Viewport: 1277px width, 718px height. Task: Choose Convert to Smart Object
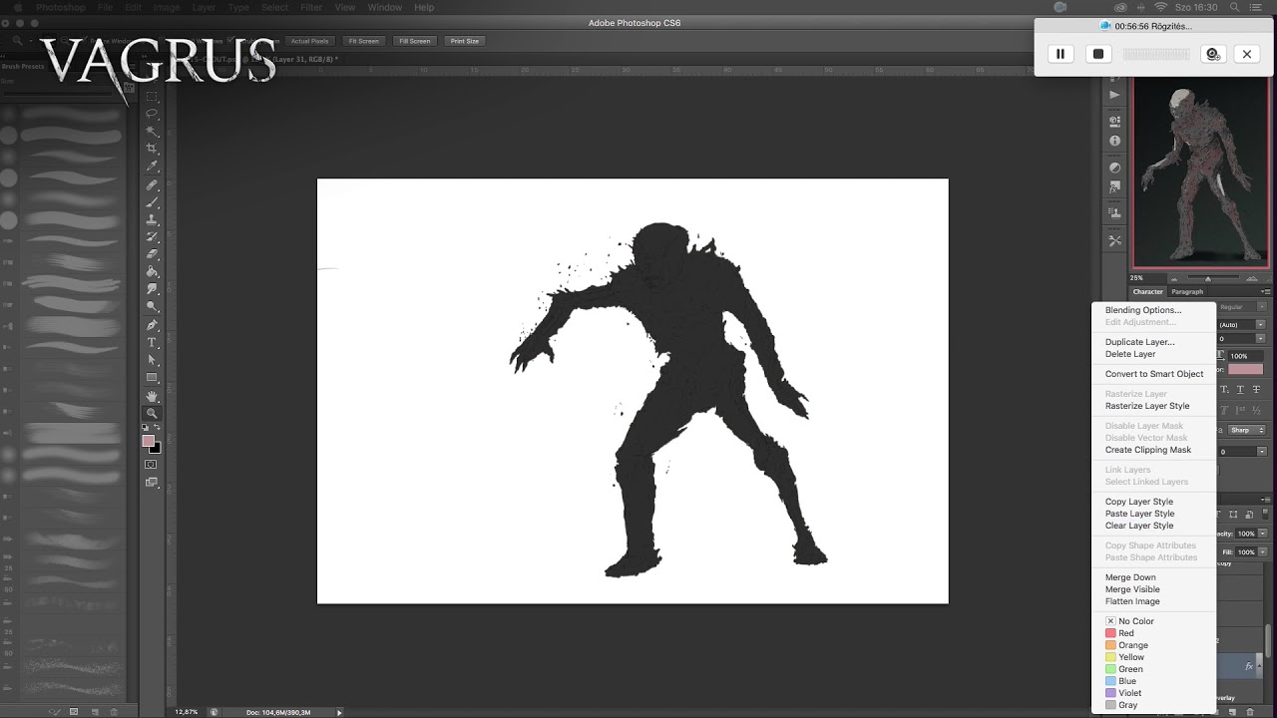1154,374
